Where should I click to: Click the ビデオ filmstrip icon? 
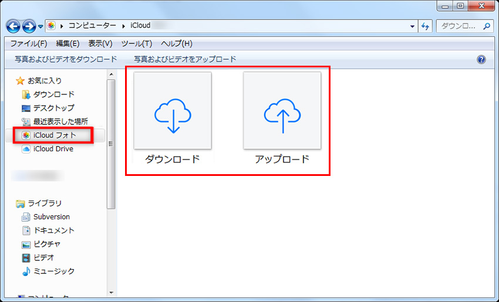pos(26,258)
